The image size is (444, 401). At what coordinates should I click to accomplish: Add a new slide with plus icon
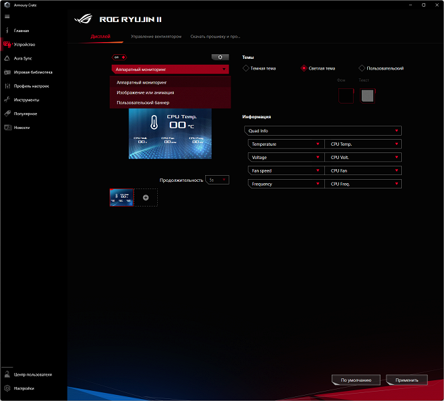coord(146,198)
